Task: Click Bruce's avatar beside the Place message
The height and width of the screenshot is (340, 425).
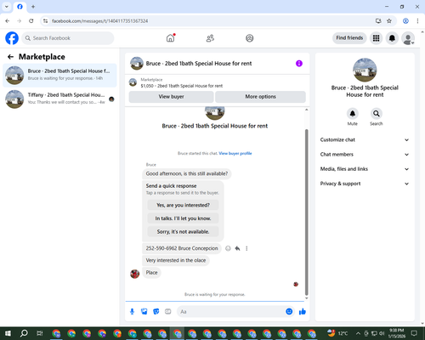Action: point(135,274)
